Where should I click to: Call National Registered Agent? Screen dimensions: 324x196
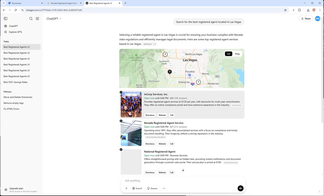click(x=171, y=172)
